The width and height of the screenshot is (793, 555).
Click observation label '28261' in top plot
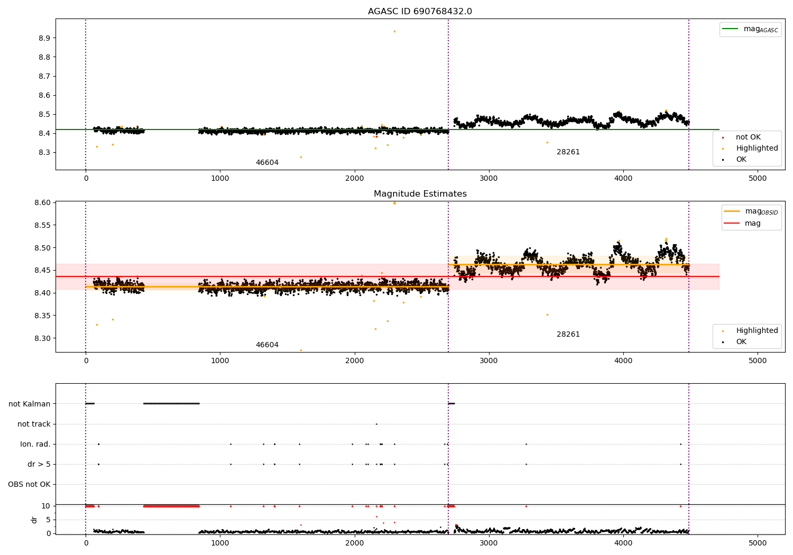[x=568, y=152]
